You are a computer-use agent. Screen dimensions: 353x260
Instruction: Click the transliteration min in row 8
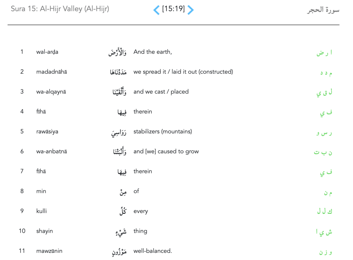41,191
